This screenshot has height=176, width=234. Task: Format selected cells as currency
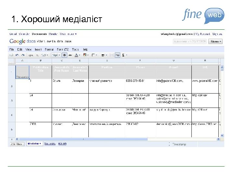click(31, 55)
